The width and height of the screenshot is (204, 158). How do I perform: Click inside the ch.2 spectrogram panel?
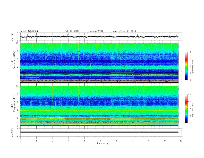(x=99, y=106)
